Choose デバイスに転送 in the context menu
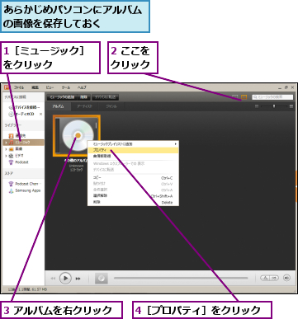 [x=133, y=170]
